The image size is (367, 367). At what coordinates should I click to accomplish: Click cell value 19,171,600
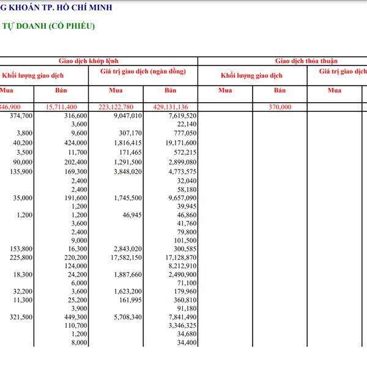tap(181, 143)
